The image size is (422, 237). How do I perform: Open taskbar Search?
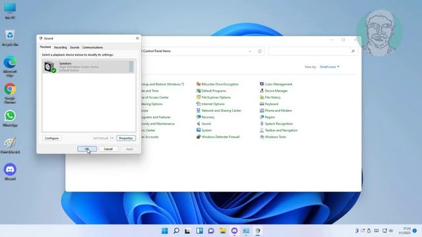coord(176,230)
